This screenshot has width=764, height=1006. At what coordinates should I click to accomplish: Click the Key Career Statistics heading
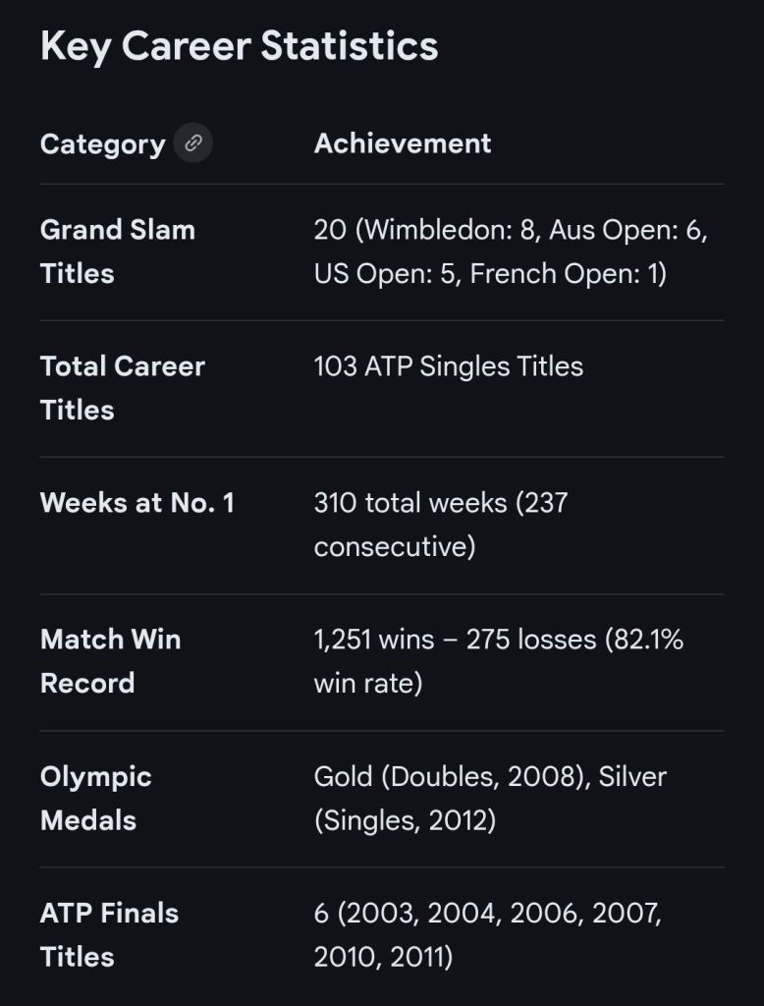(x=239, y=46)
